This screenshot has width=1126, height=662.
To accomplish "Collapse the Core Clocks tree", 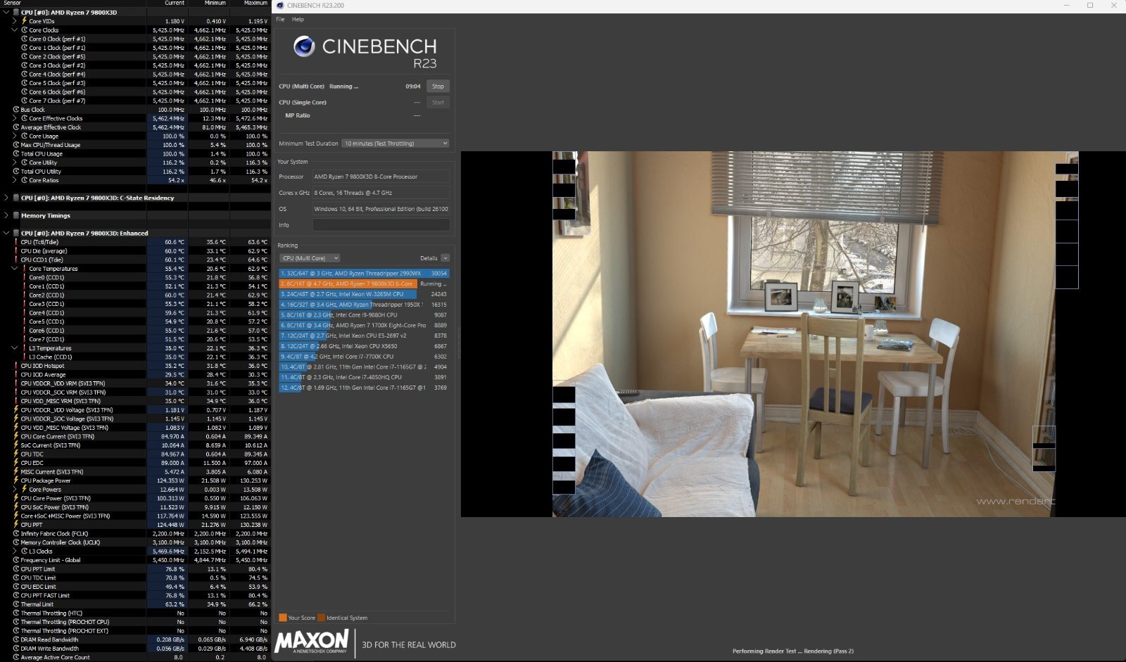I will [x=15, y=30].
